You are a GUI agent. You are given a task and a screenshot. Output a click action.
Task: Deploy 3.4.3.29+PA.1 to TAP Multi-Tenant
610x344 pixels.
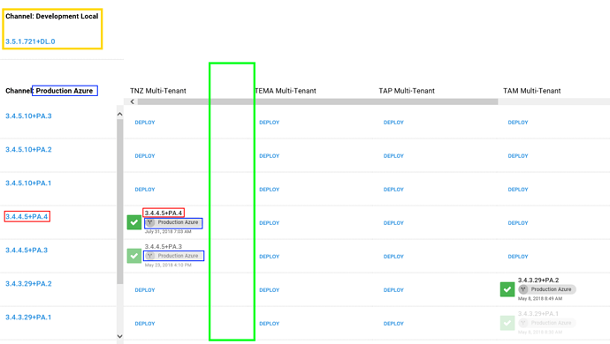393,324
